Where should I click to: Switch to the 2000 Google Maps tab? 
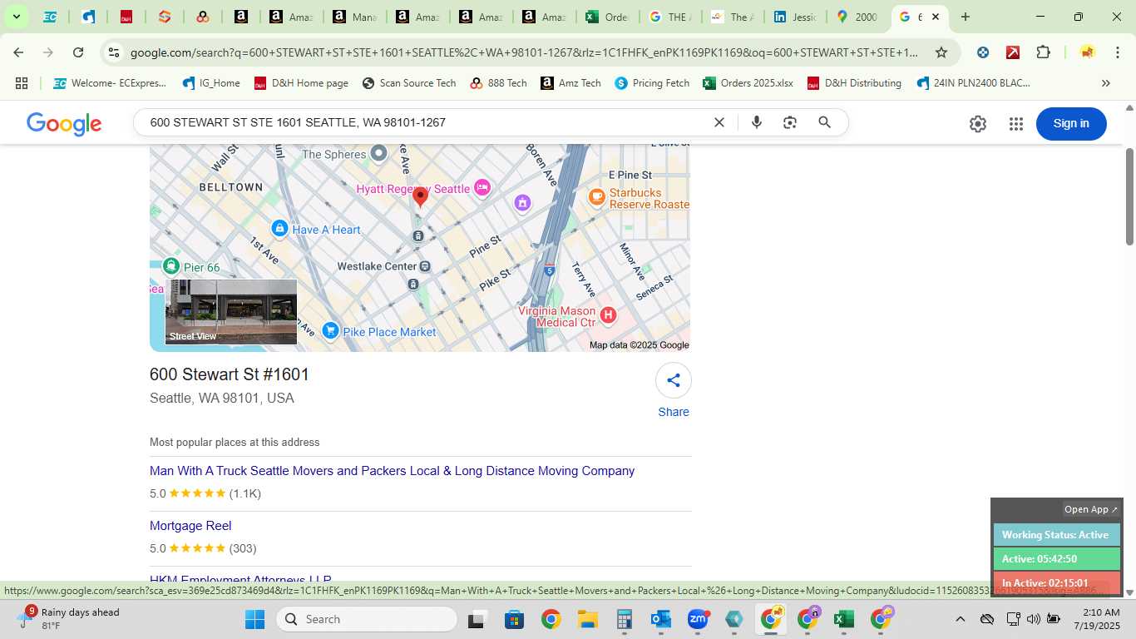pos(857,17)
